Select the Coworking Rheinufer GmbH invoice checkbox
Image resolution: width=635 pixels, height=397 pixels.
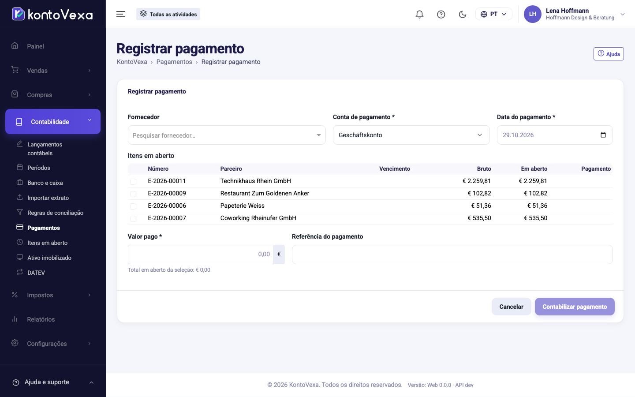(x=133, y=218)
